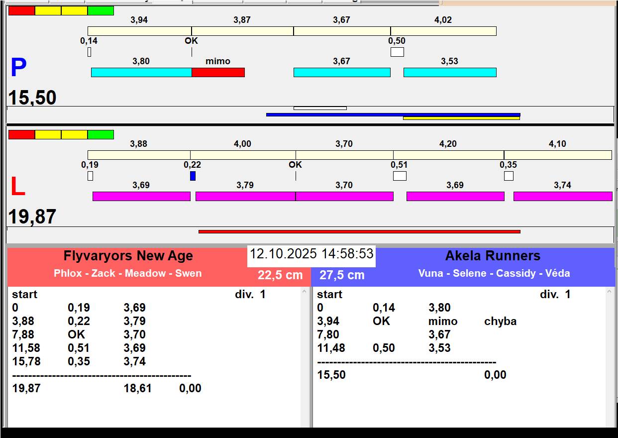Select the red "mimo" run bar
618x438 pixels.
pyautogui.click(x=218, y=73)
